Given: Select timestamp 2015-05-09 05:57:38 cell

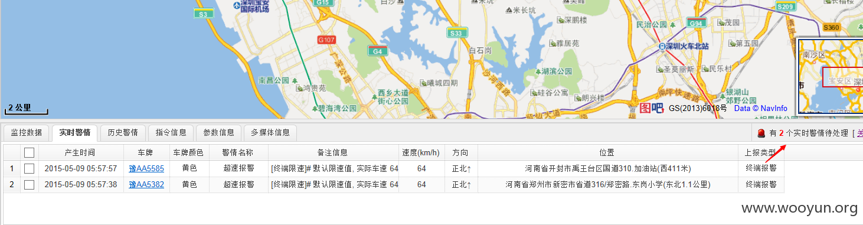Looking at the screenshot, I should click(x=80, y=185).
